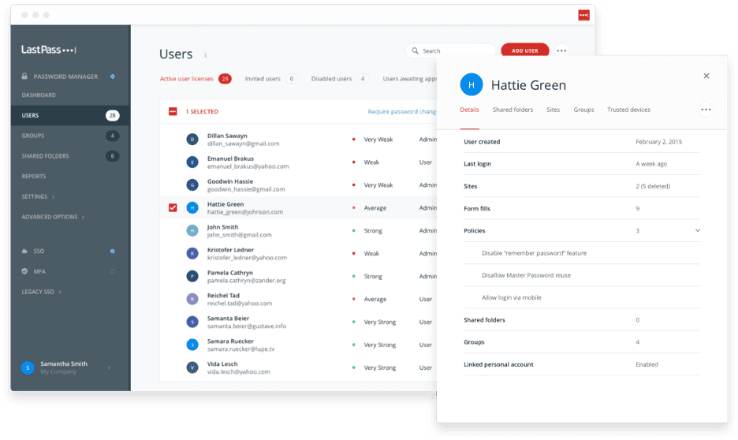
Task: Close the Hattie Green details panel
Action: click(706, 76)
